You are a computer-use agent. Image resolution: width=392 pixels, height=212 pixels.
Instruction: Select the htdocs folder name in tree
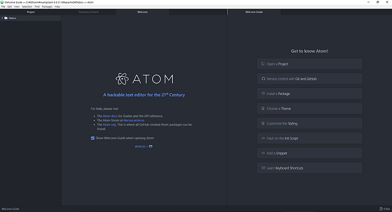[x=12, y=18]
